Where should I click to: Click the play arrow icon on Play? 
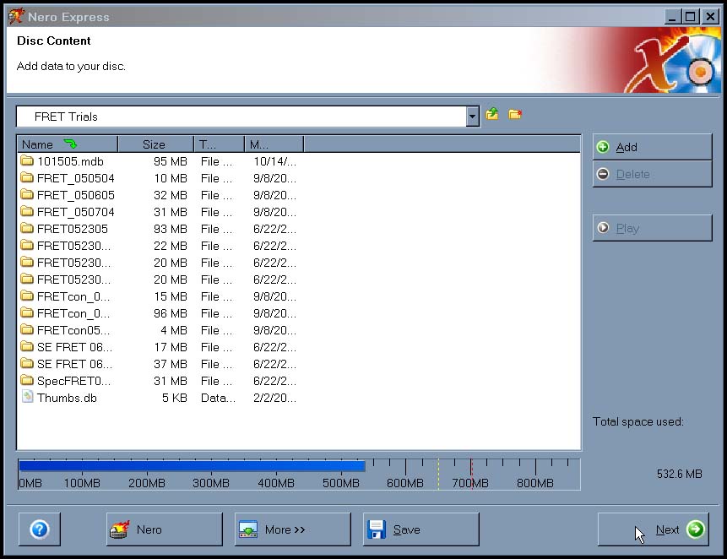click(604, 228)
